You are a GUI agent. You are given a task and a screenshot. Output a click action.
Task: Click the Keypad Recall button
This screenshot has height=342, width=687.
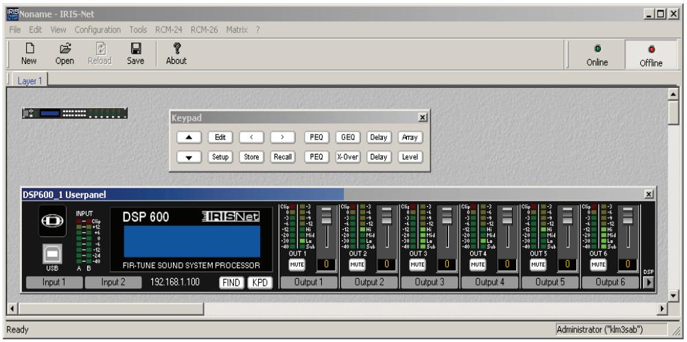(x=283, y=157)
